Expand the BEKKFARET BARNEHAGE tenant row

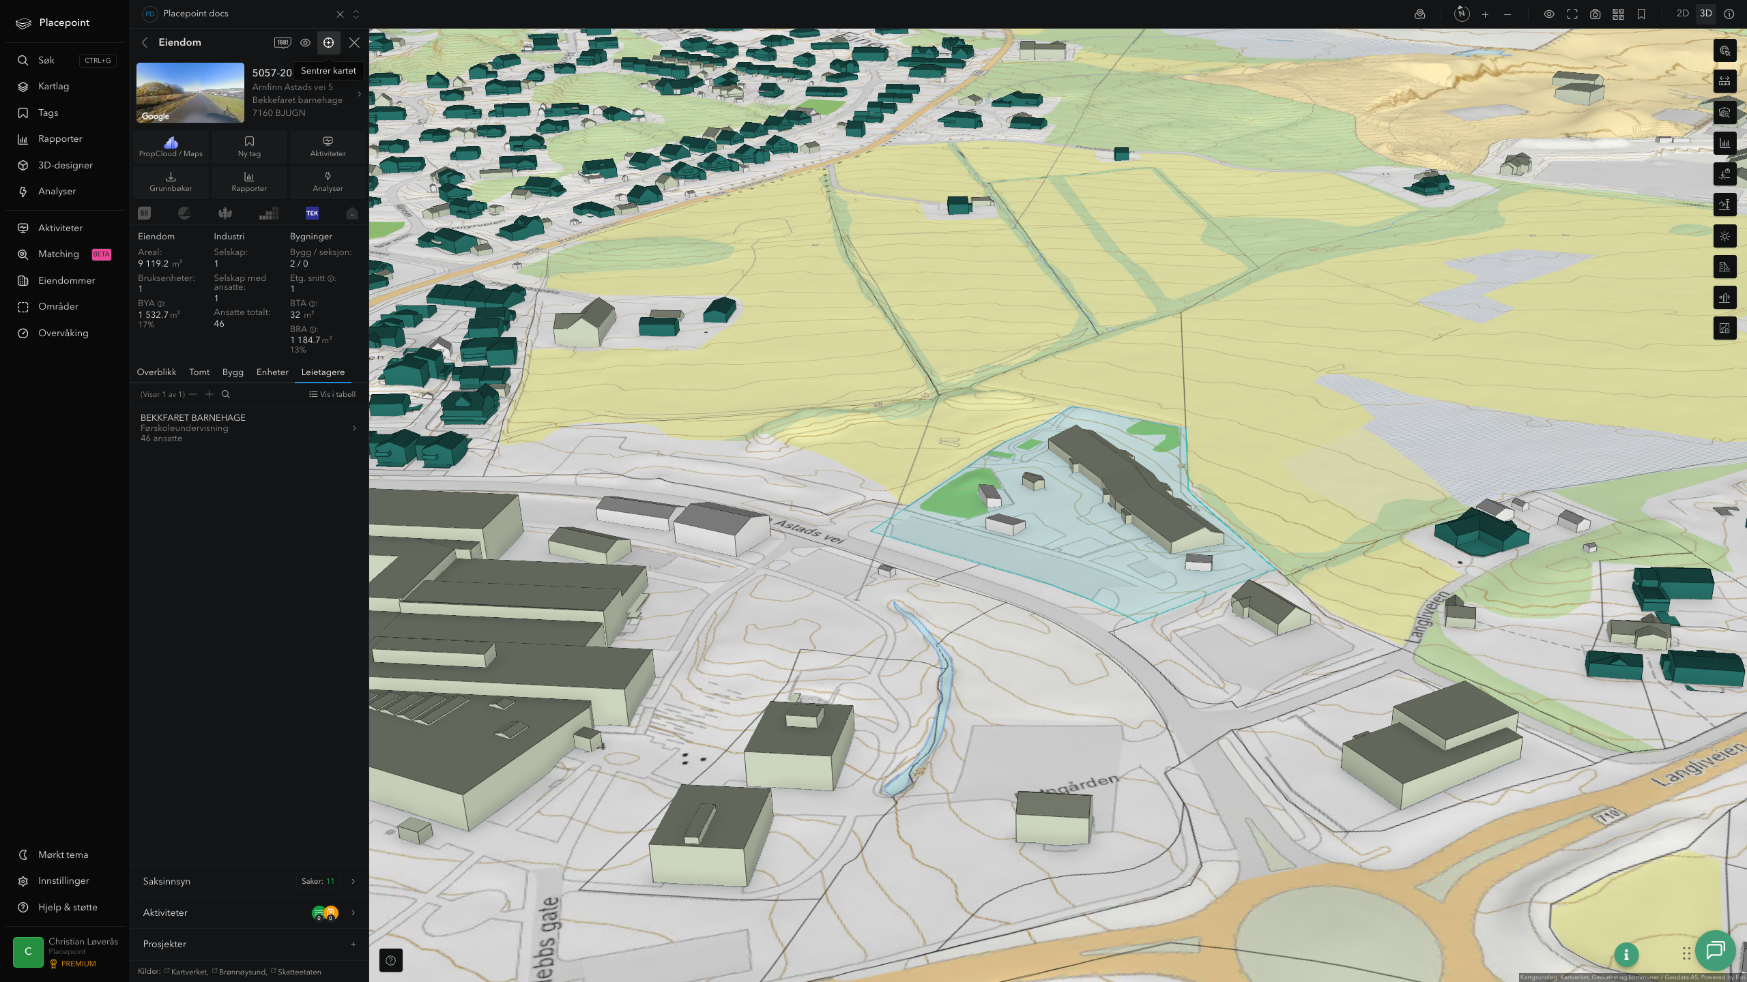coord(250,428)
